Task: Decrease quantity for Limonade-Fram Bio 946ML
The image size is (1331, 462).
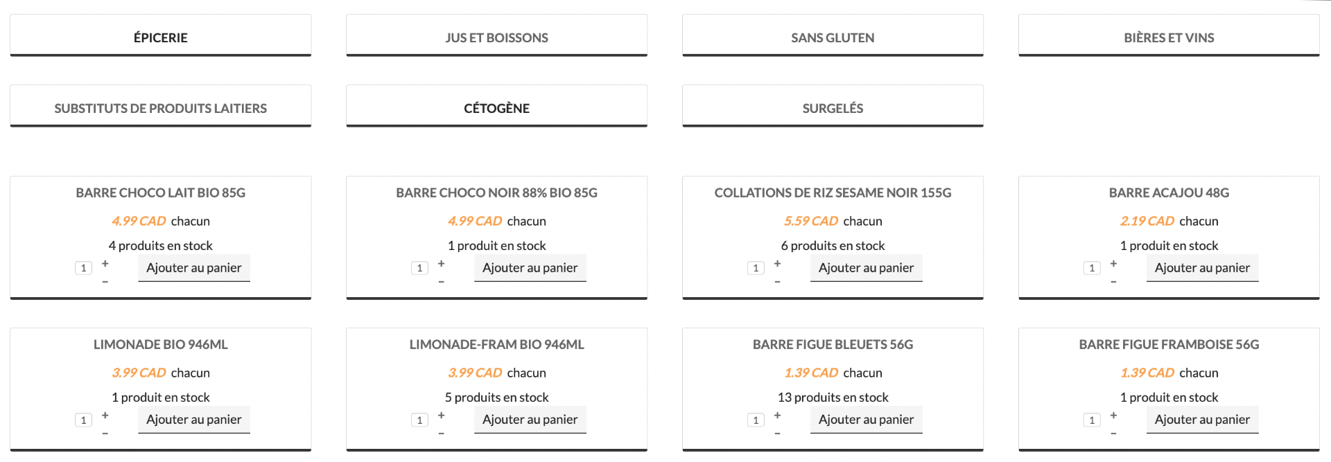Action: (x=442, y=434)
